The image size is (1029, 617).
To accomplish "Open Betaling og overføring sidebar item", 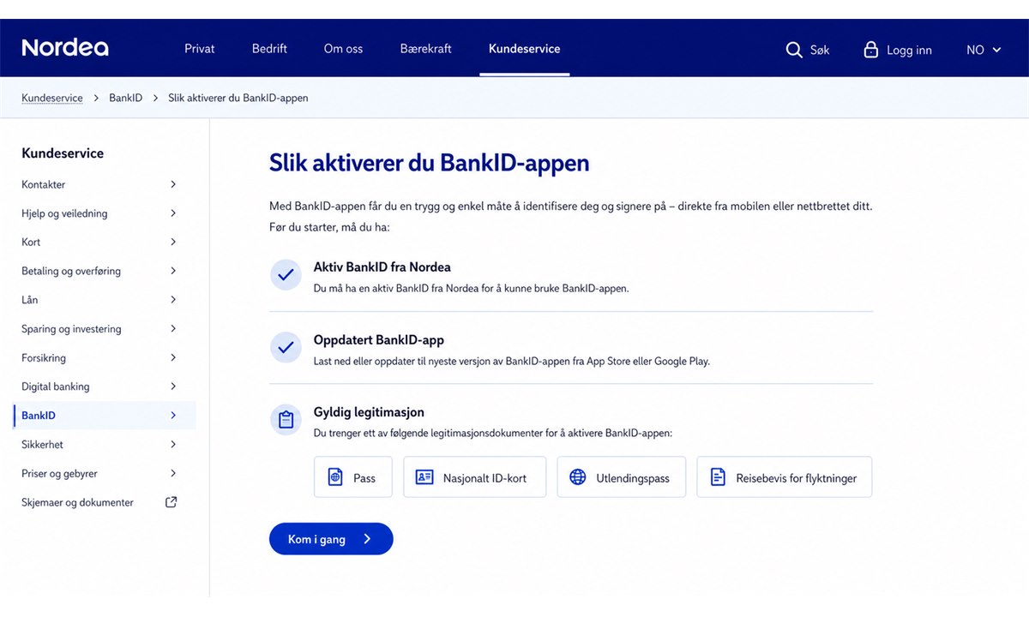I will [71, 271].
